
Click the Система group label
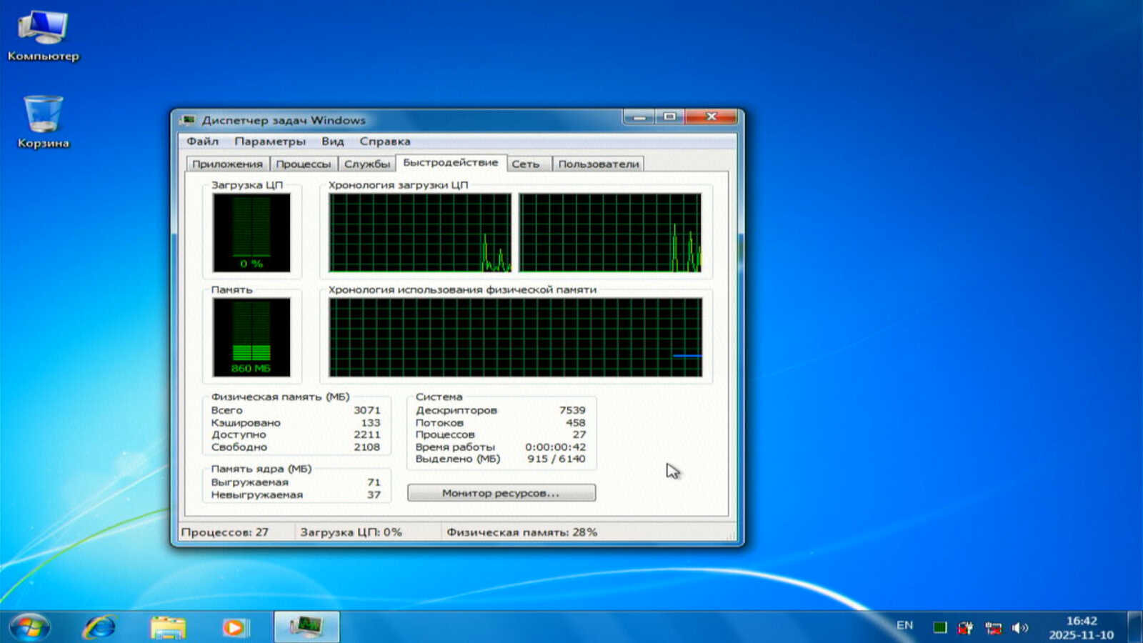(x=439, y=397)
